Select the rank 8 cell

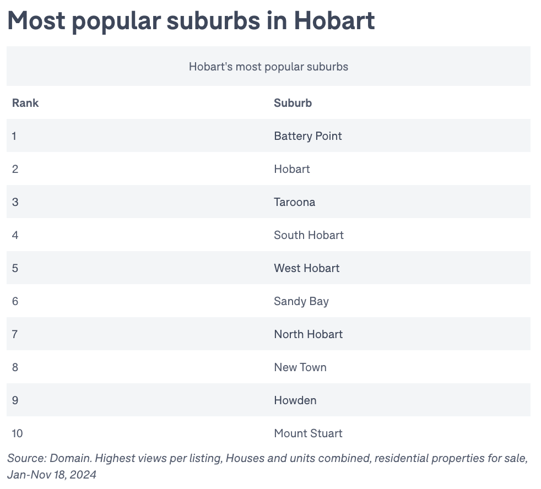click(15, 367)
